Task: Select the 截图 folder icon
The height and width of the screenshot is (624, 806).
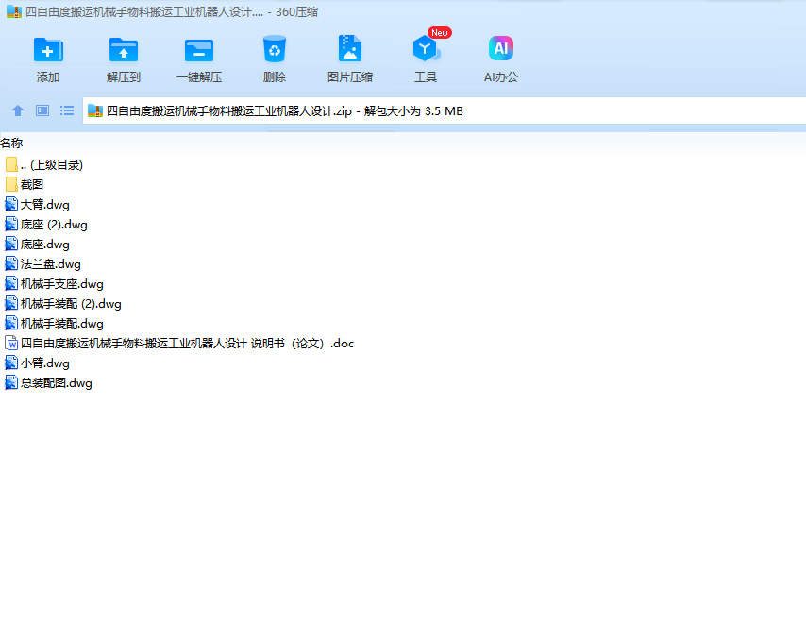Action: 11,184
